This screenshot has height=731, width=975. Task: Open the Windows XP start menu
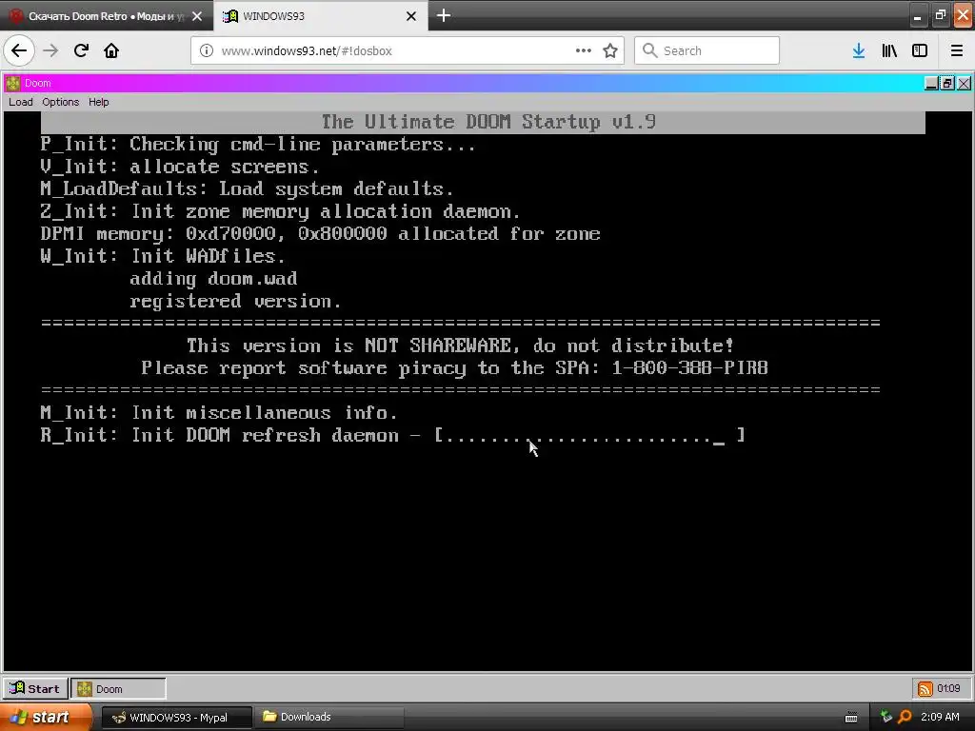45,717
